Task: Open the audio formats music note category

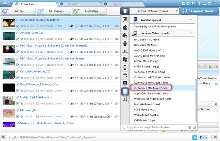Action: (x=125, y=99)
